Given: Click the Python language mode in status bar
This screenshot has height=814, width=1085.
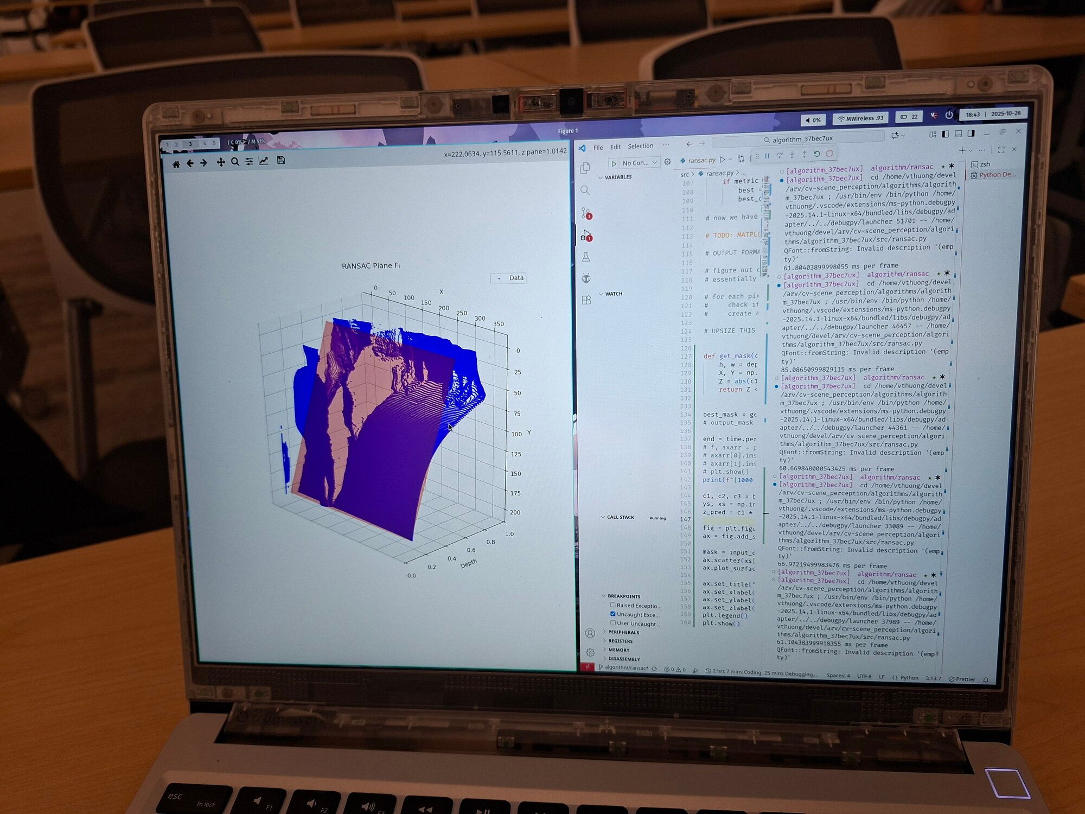Looking at the screenshot, I should [909, 678].
